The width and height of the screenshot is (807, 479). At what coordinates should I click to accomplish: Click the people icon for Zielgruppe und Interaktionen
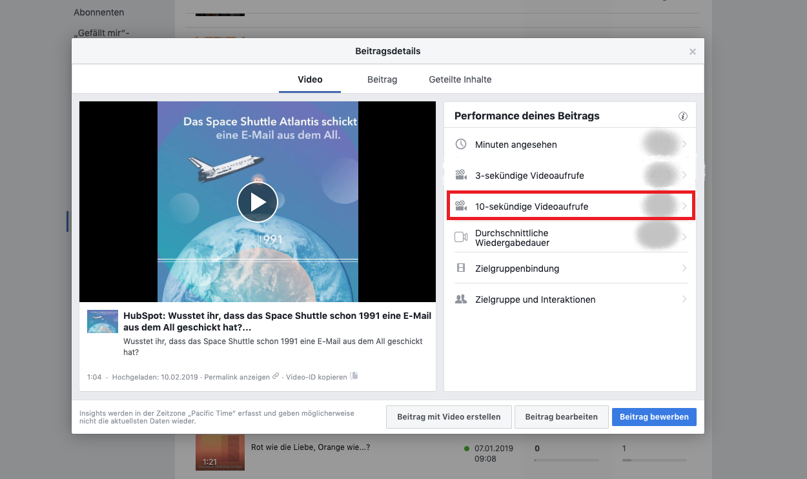click(460, 299)
